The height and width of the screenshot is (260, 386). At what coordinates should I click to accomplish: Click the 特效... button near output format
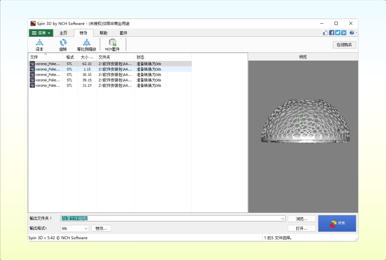101,228
